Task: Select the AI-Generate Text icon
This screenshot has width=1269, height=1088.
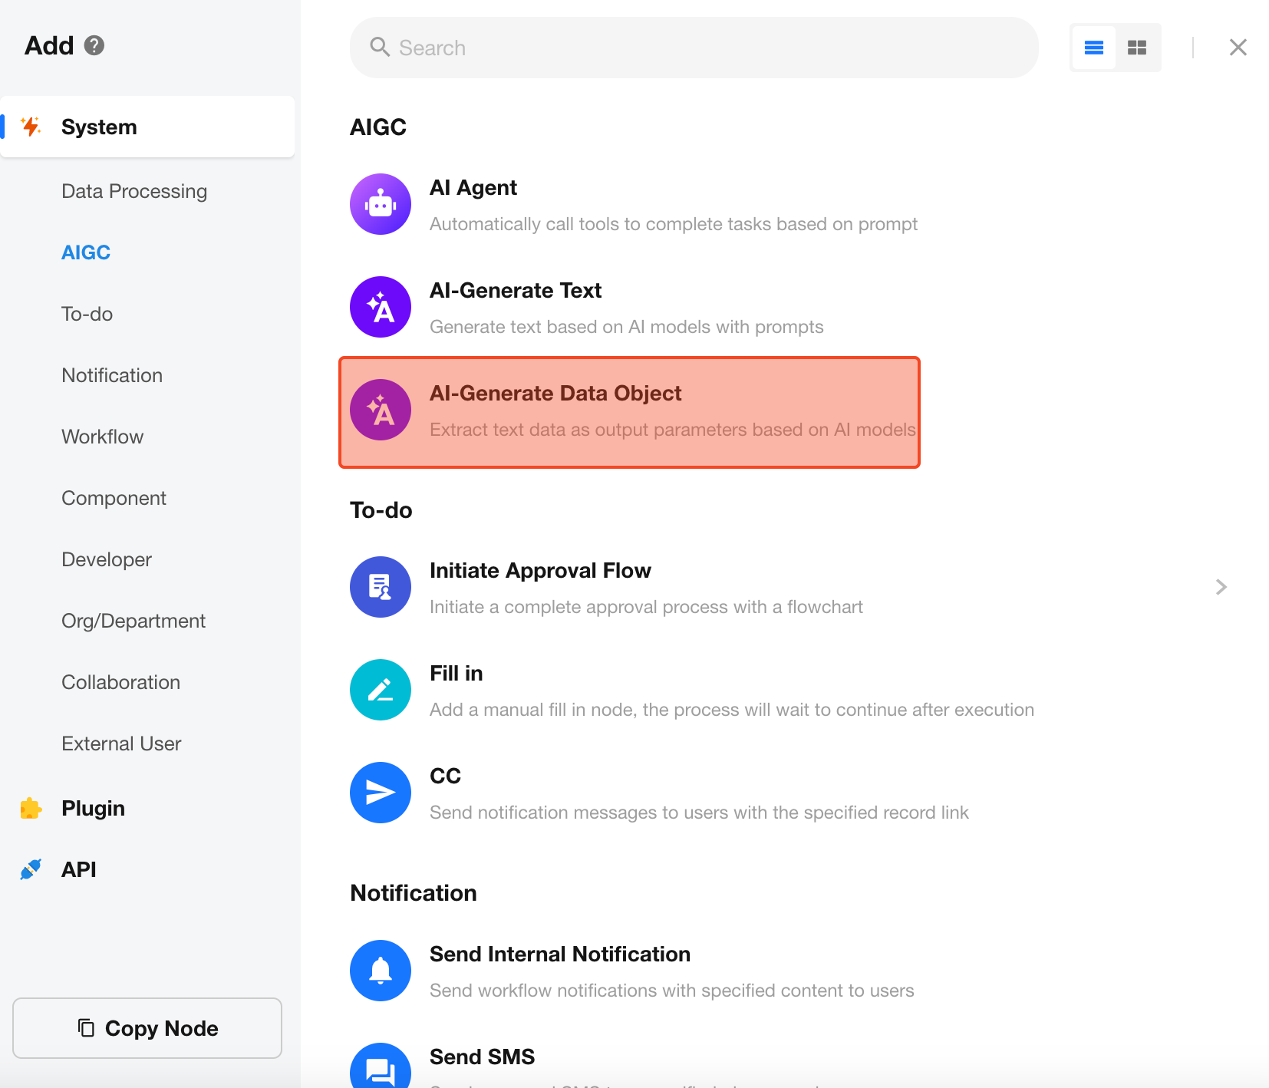Action: coord(381,307)
